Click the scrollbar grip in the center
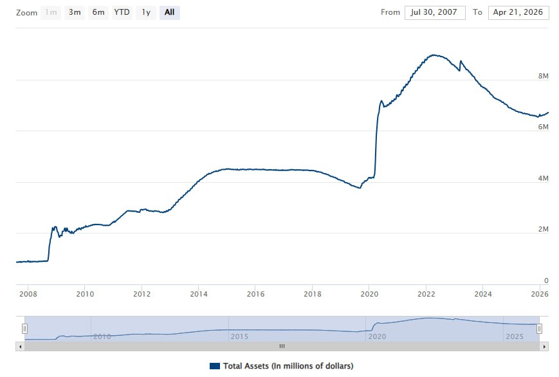 282,346
